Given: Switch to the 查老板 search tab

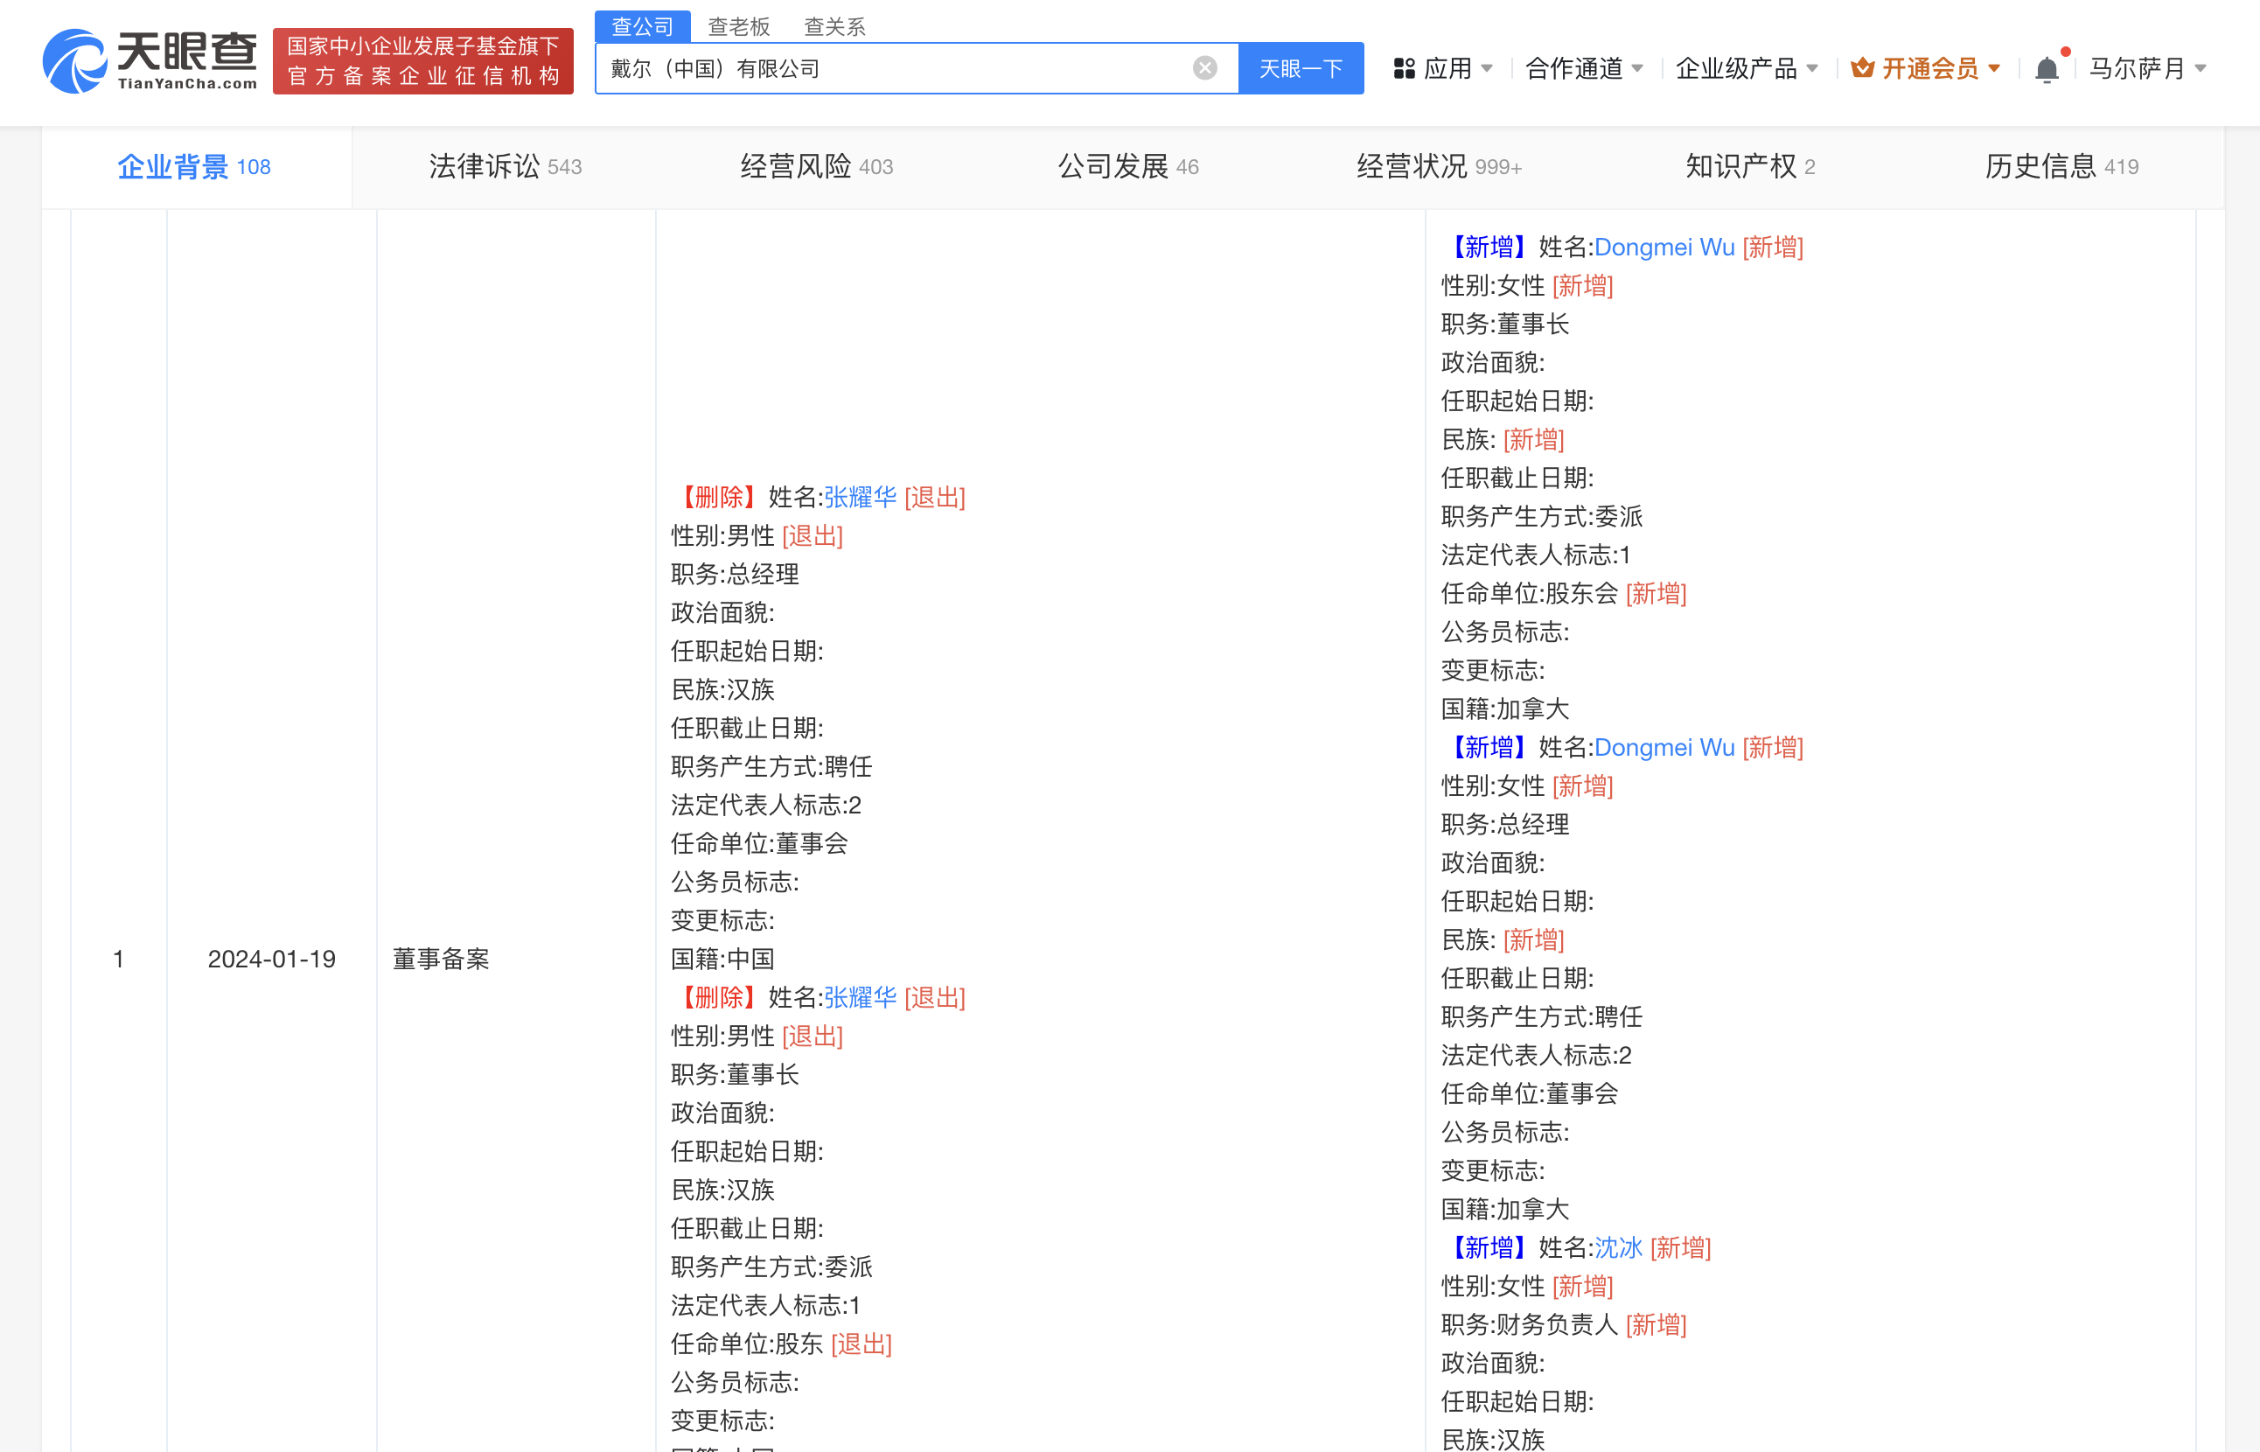Looking at the screenshot, I should (x=738, y=26).
